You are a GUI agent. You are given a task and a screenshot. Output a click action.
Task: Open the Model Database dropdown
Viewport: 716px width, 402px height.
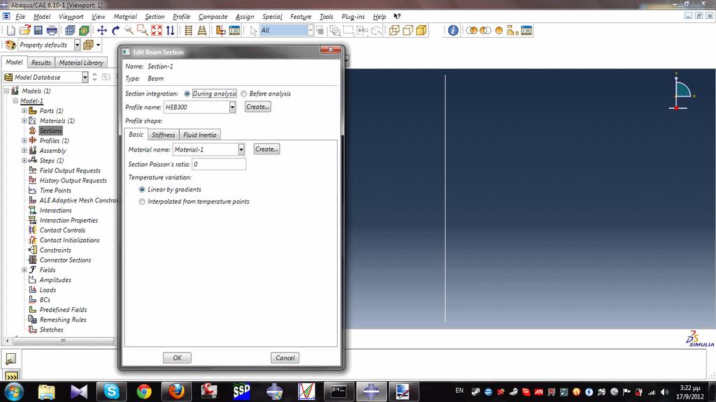[x=85, y=77]
